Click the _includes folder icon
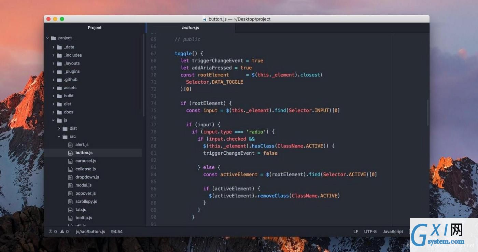Screen dimensions: 478x252 (59, 55)
